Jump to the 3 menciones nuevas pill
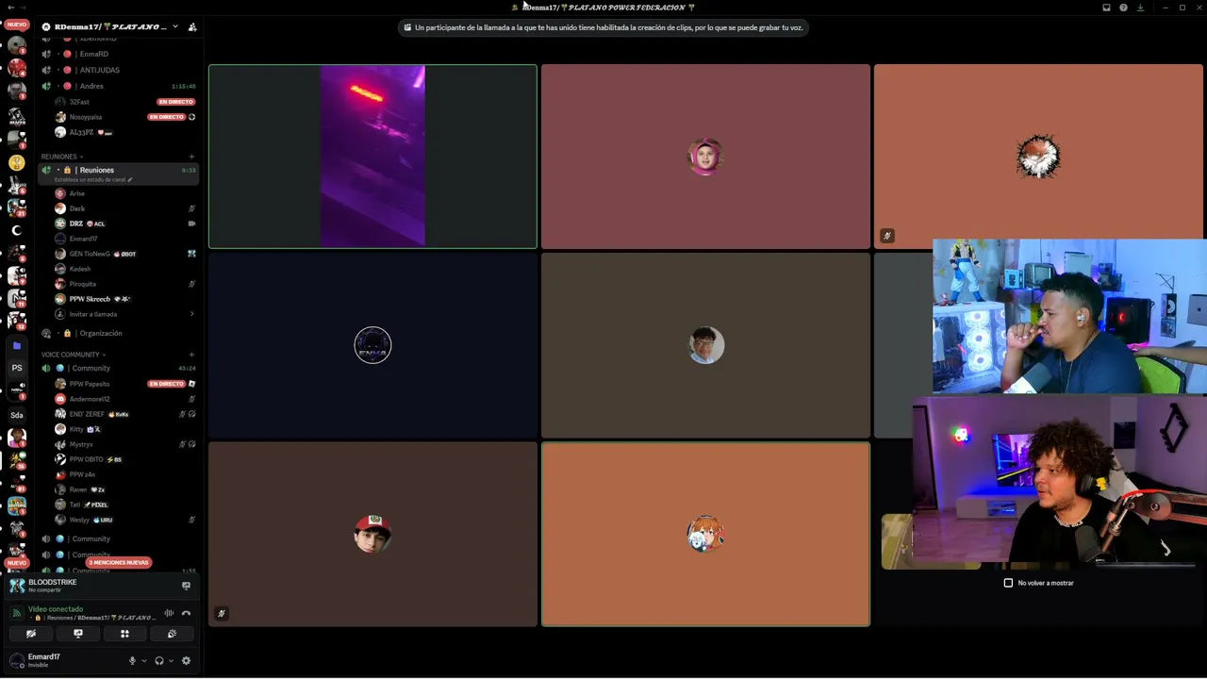 [118, 563]
